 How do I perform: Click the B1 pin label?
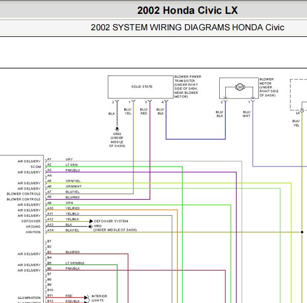pyautogui.click(x=49, y=241)
